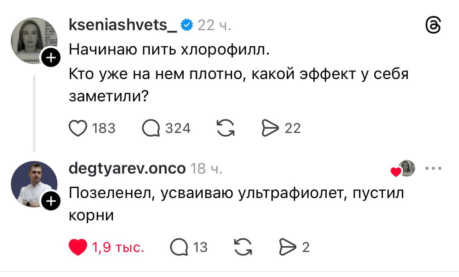Like kseniashvets_ post with heart icon
The image size is (459, 277).
pos(77,128)
